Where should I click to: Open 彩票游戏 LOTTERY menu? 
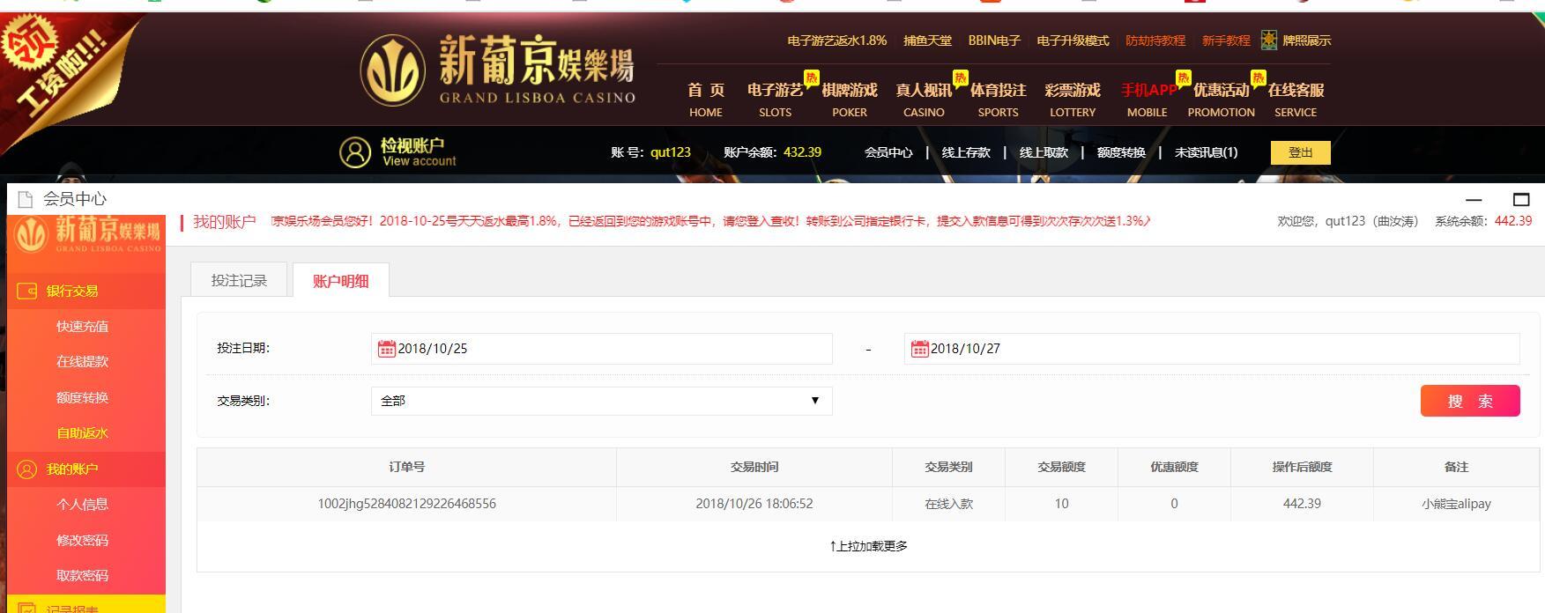click(x=1073, y=100)
